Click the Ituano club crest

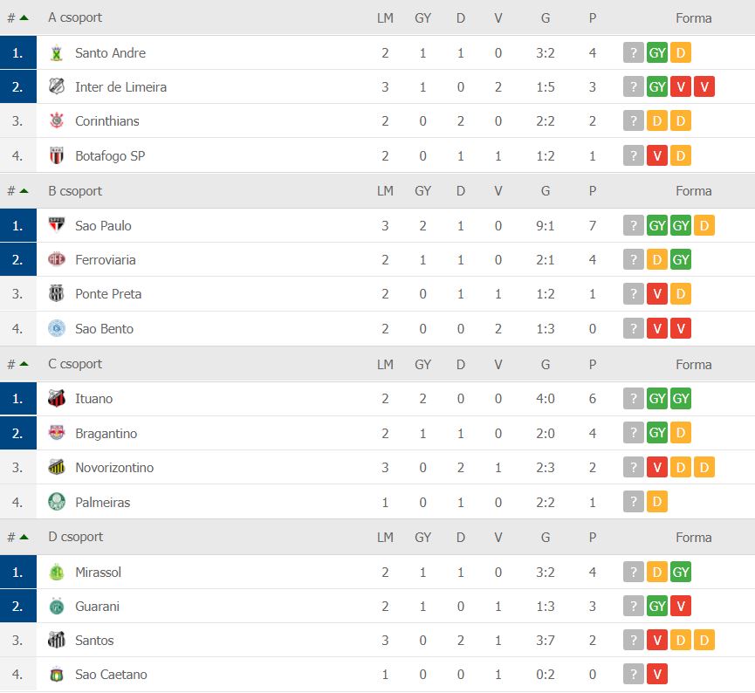[57, 399]
